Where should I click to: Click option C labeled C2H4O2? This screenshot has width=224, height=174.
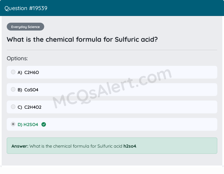pyautogui.click(x=32, y=107)
